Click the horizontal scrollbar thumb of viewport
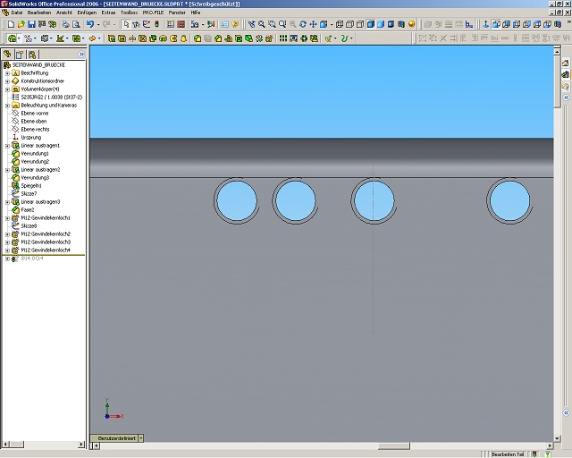 coord(393,446)
